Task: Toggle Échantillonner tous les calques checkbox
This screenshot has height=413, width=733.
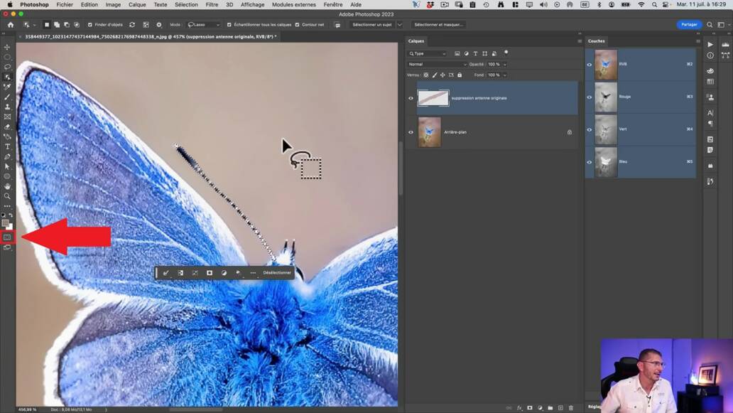Action: pos(229,25)
